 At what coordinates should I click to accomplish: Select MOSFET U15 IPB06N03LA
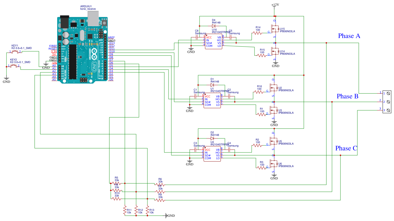coord(275,28)
